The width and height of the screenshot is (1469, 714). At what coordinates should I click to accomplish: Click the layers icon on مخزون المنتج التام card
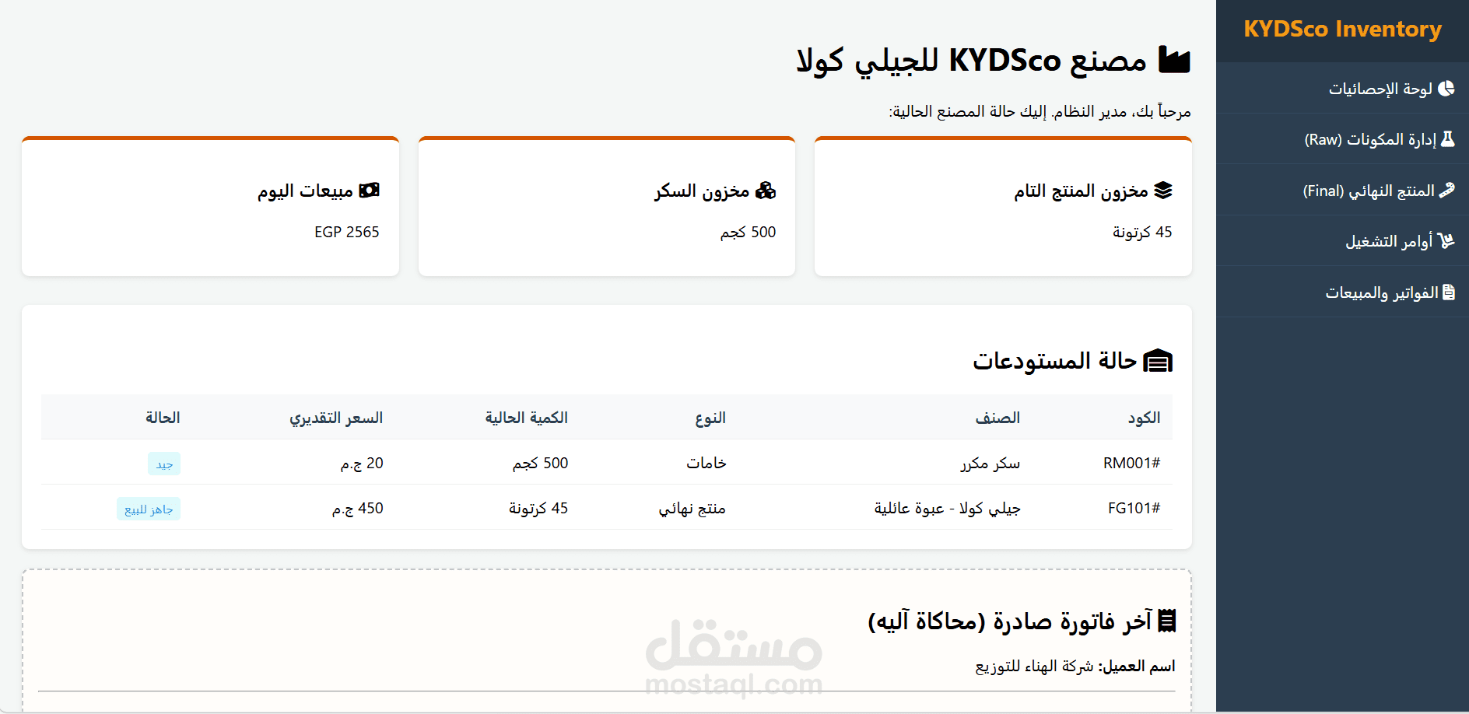pos(1163,191)
